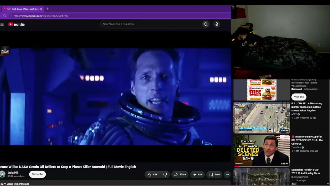This screenshot has height=186, width=330.
Task: Save the video to a playlist
Action: [x=214, y=175]
